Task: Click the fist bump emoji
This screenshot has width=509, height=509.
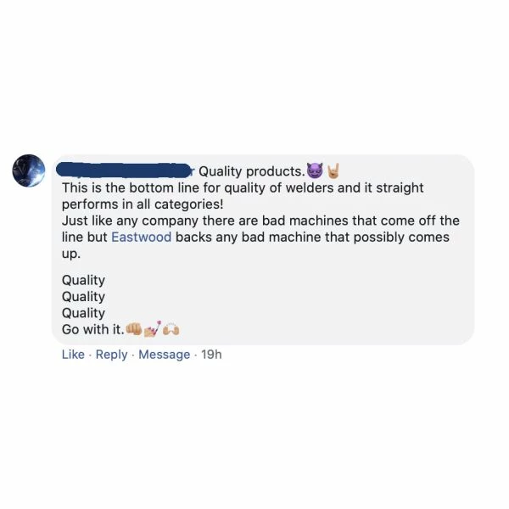Action: coord(132,329)
